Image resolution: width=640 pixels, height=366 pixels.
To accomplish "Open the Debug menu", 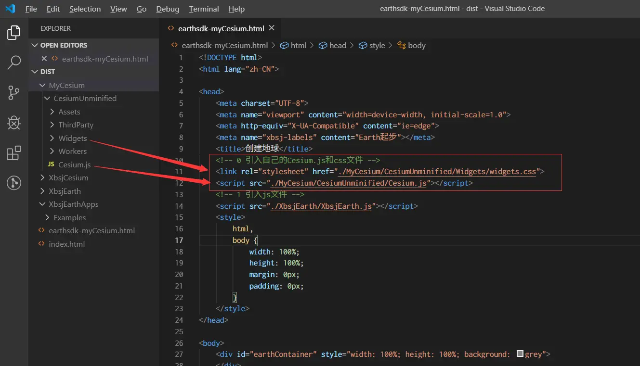I will click(x=168, y=9).
